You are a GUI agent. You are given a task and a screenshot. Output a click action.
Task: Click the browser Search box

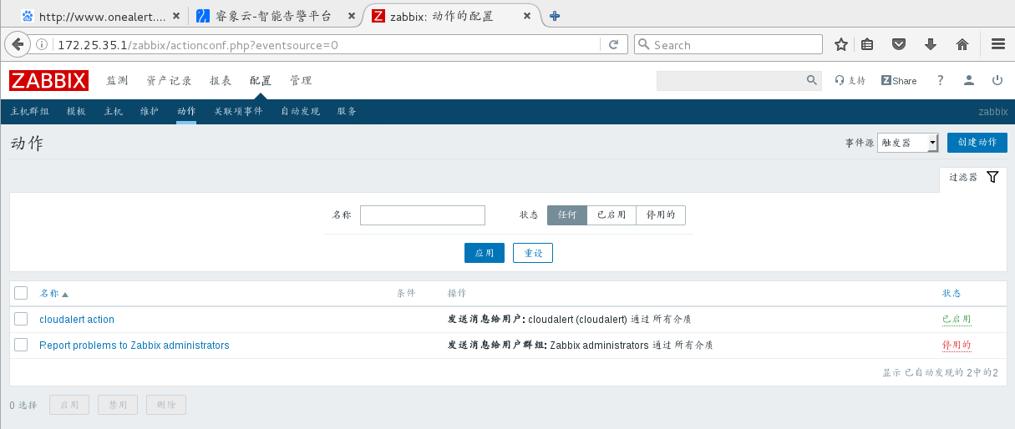coord(728,45)
